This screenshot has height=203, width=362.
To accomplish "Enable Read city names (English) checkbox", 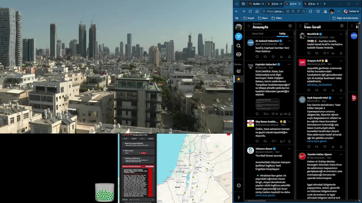I will point(123,143).
